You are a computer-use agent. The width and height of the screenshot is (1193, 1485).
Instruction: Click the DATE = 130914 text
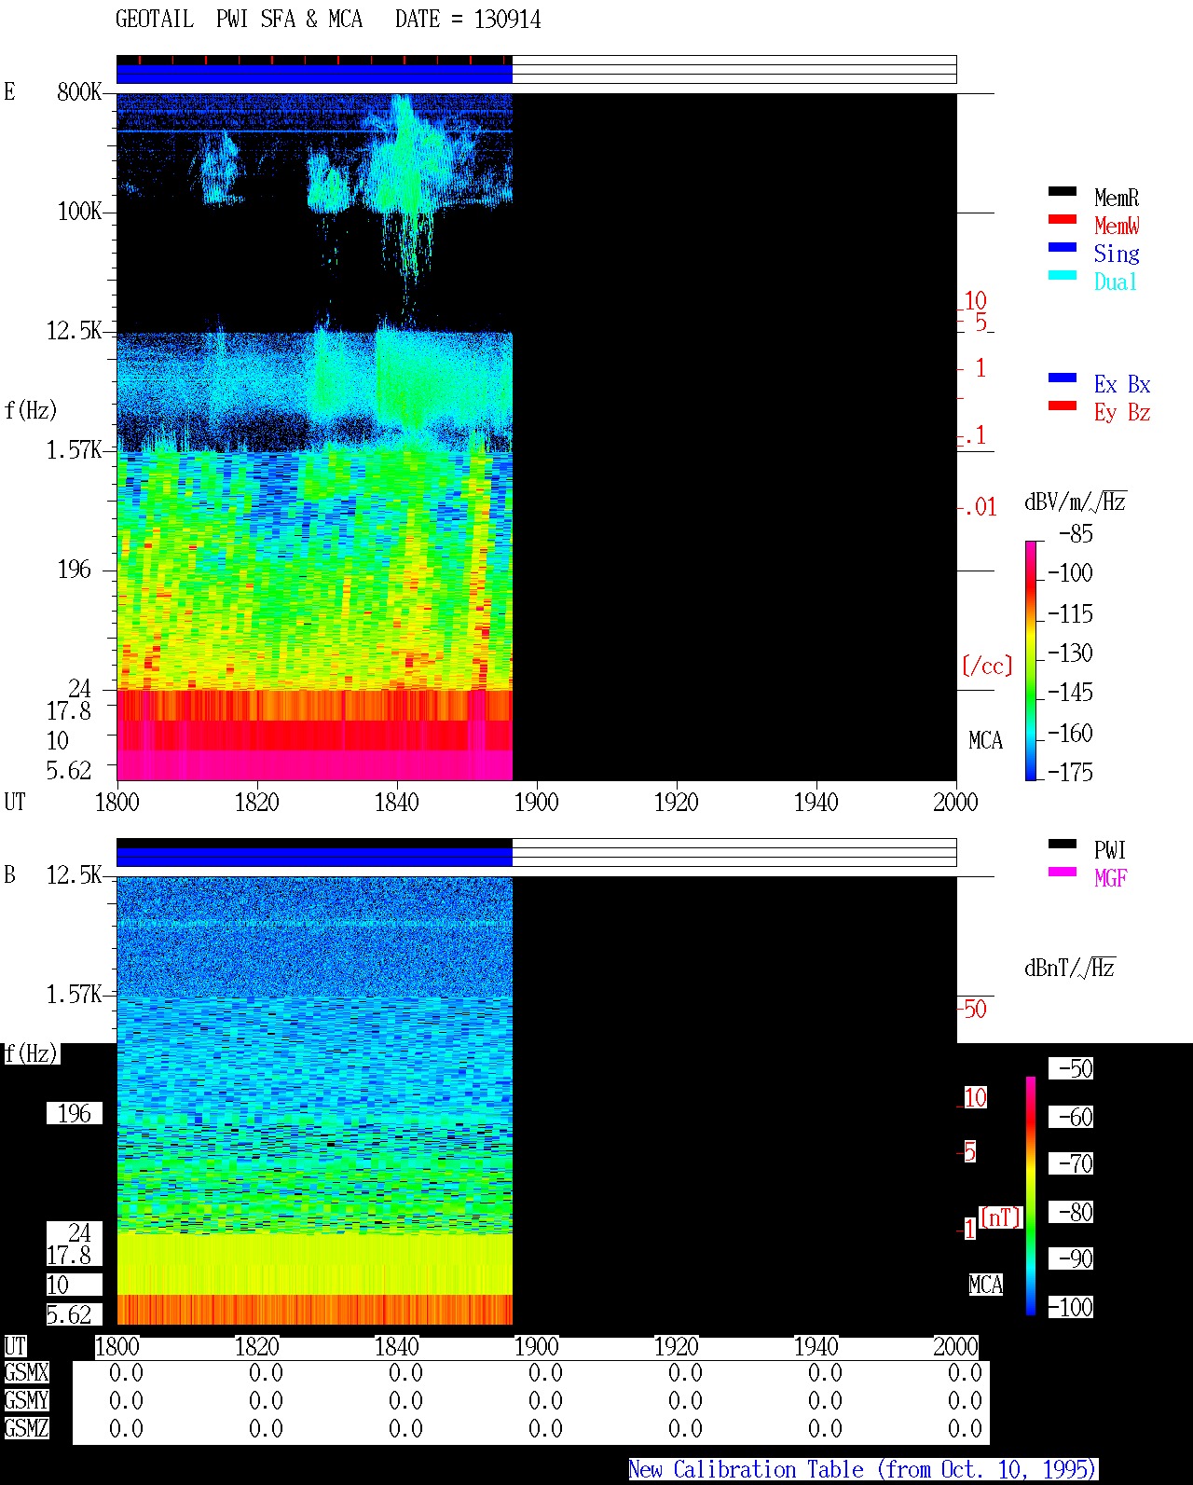[x=468, y=20]
